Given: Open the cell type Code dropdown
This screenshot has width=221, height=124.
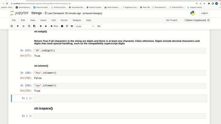Looking at the screenshot, I should click(85, 26).
